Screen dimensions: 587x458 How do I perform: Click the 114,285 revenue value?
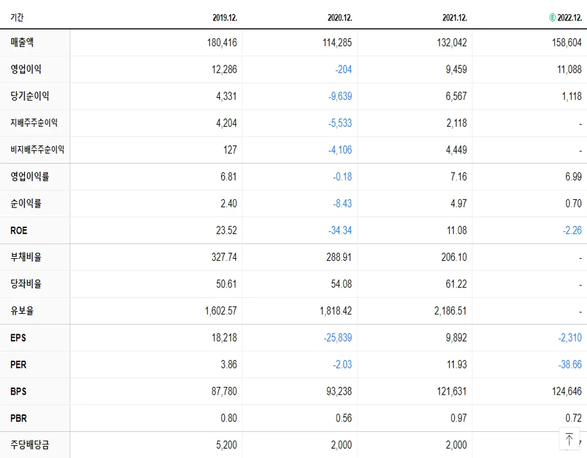coord(337,43)
